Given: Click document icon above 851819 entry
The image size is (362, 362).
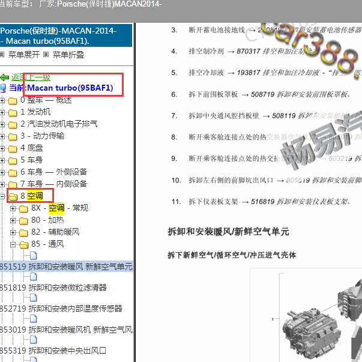Looking at the screenshot, I should 34,277.
